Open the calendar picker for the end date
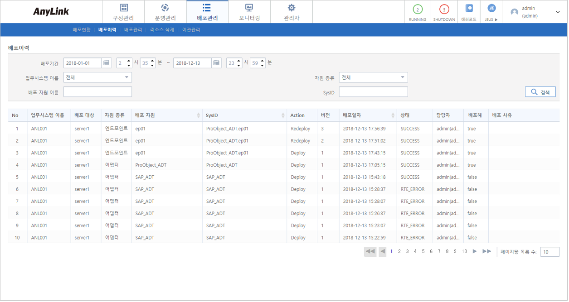 coord(217,63)
